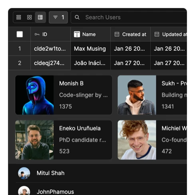Click the text type icon beside Name
The width and height of the screenshot is (195, 195).
[x=77, y=34]
